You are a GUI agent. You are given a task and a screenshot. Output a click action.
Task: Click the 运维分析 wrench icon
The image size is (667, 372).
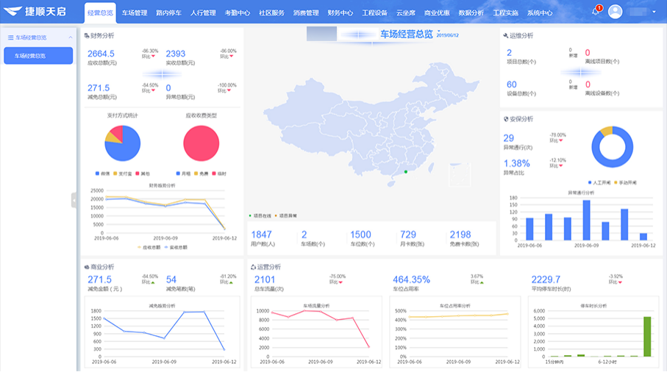point(506,36)
